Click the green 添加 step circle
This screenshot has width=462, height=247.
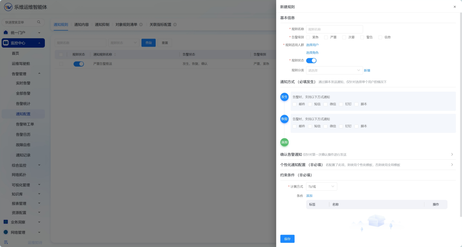[x=284, y=142]
